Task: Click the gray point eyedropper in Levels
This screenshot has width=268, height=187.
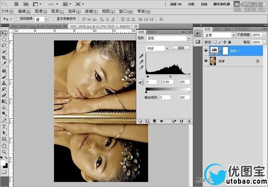Action: pyautogui.click(x=141, y=62)
